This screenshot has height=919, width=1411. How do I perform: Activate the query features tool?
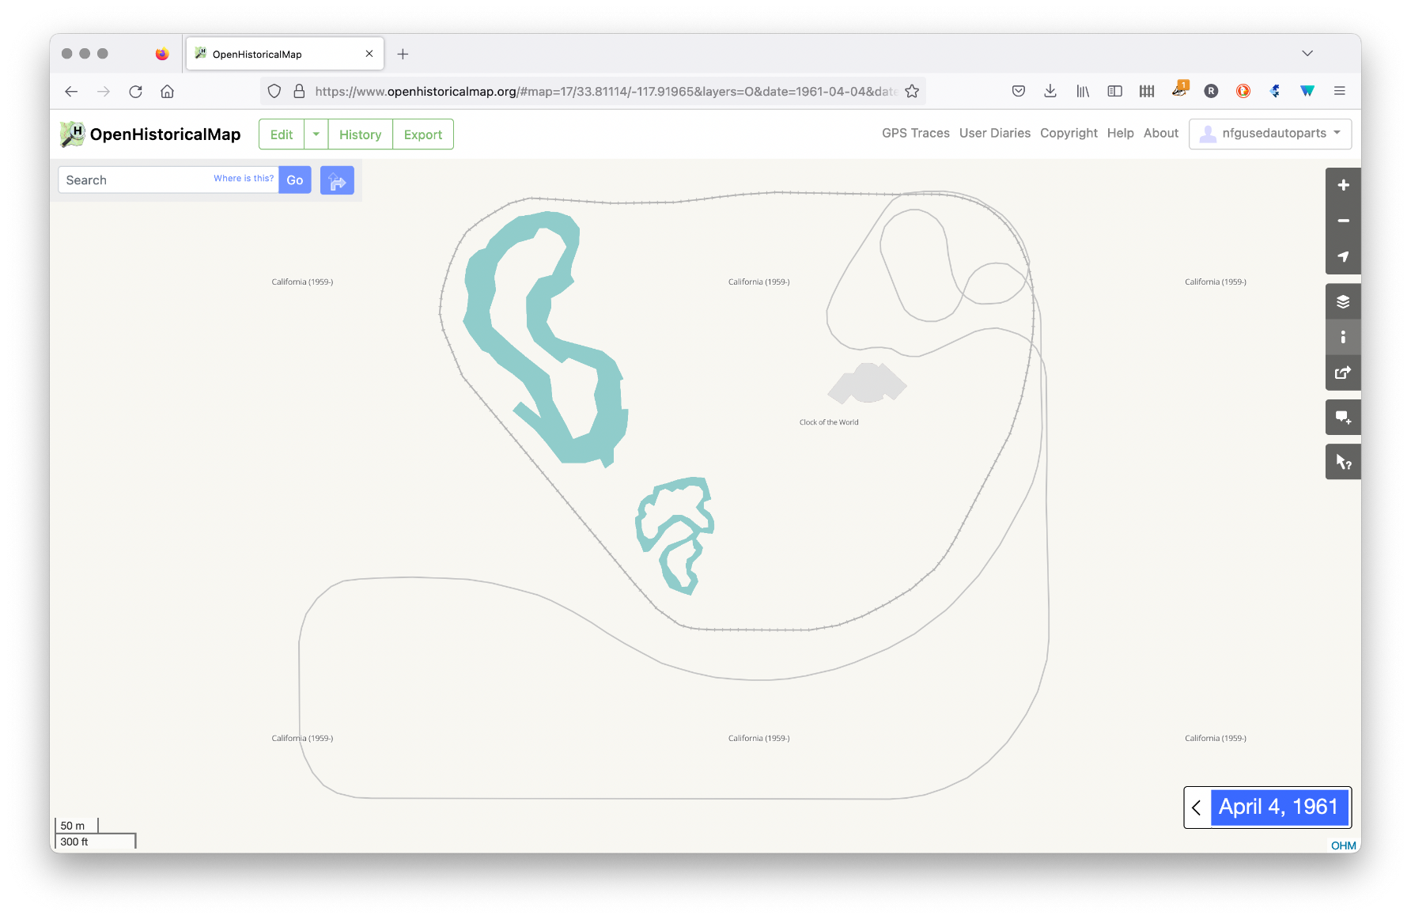point(1342,462)
